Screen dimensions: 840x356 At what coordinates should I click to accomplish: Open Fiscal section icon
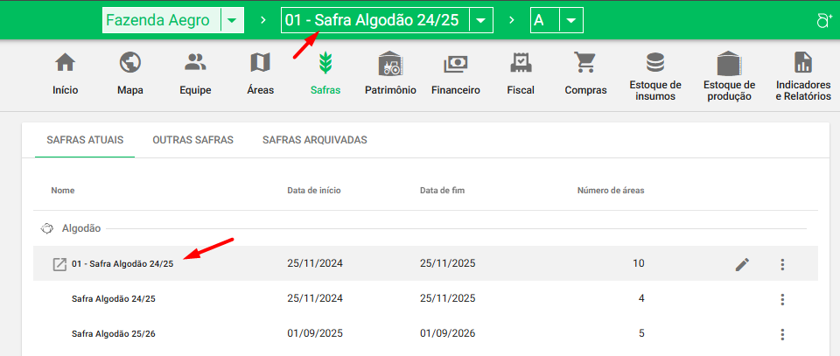click(x=521, y=64)
